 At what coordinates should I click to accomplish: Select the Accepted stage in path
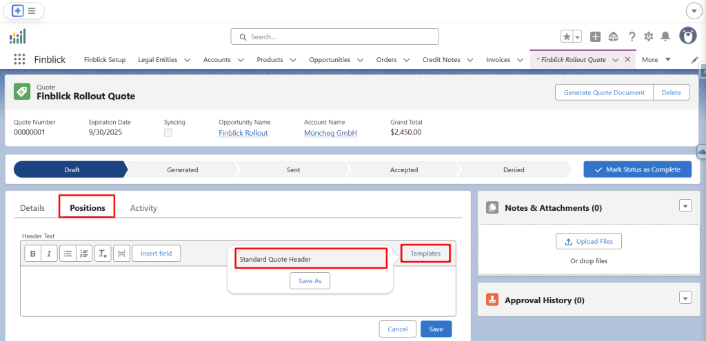(404, 169)
